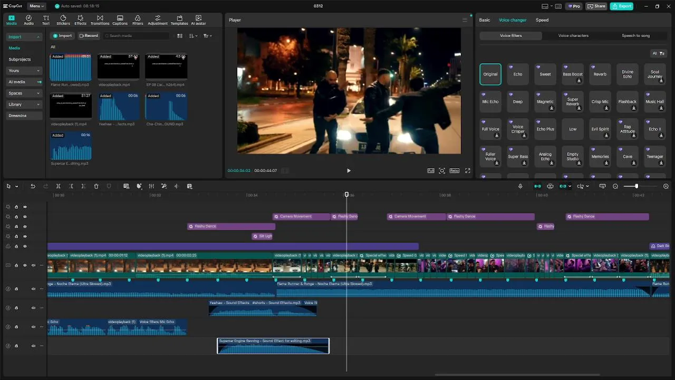The width and height of the screenshot is (675, 380).
Task: Start voiceover recording with the microphone icon
Action: pyautogui.click(x=520, y=186)
